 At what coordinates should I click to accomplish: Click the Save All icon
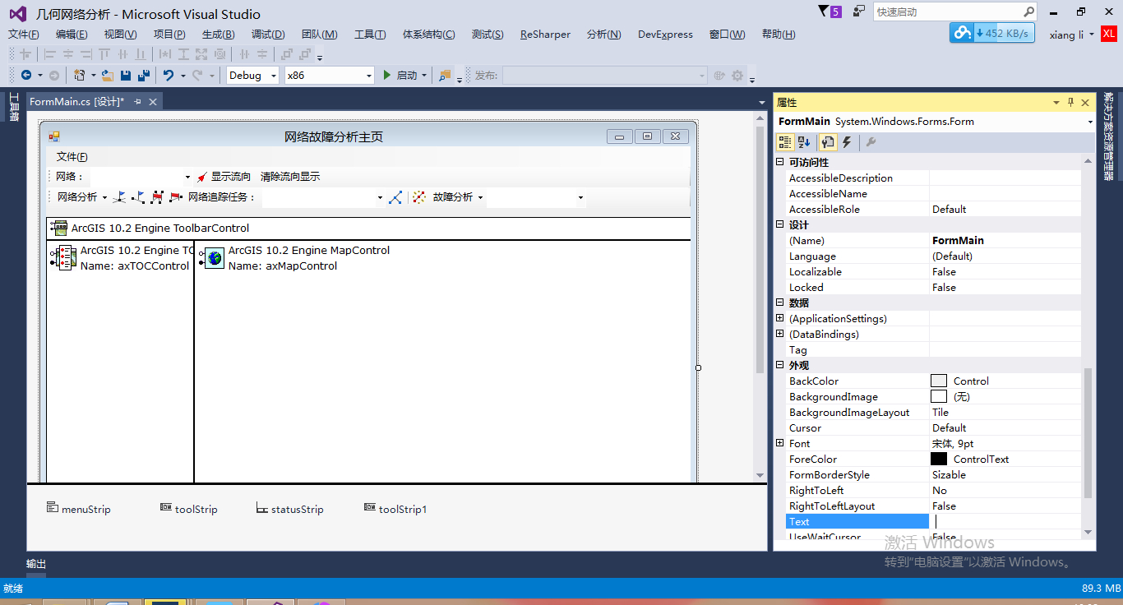[x=144, y=76]
